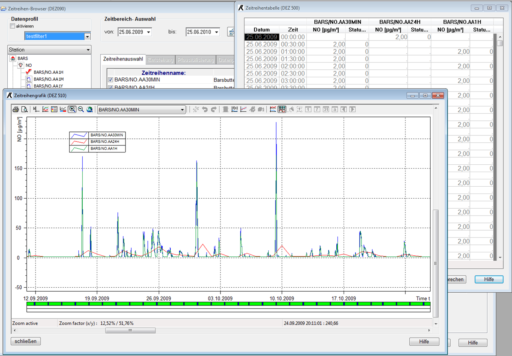Image resolution: width=512 pixels, height=356 pixels.
Task: Select the 7 day range icon
Action: 317,110
